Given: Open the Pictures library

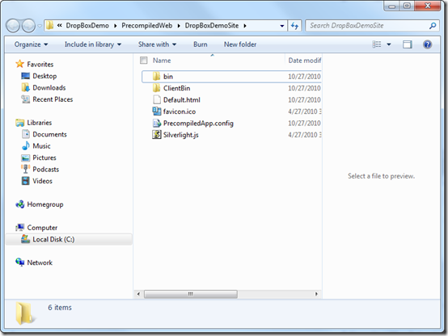Looking at the screenshot, I should click(x=44, y=157).
